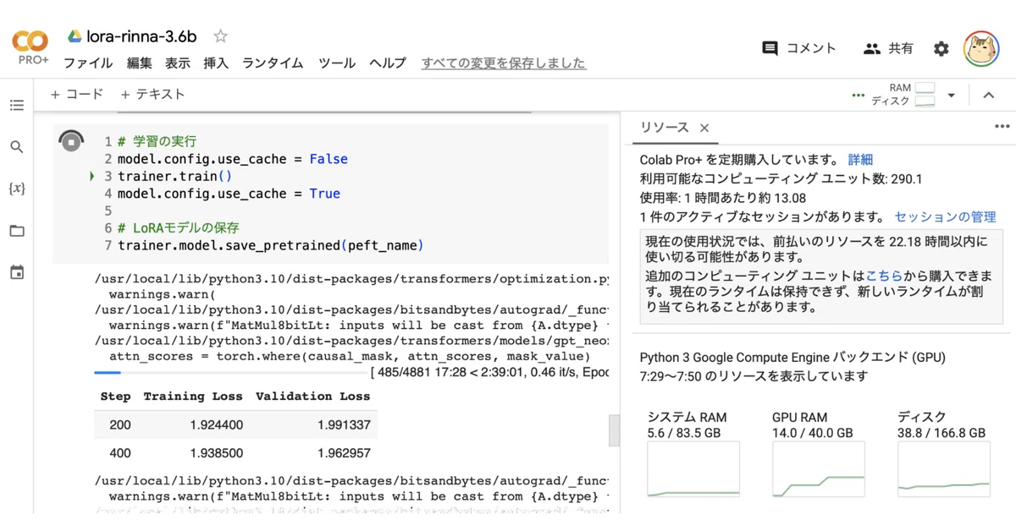Open Colab settings gear
Screen dimensions: 1016x531
pyautogui.click(x=941, y=49)
